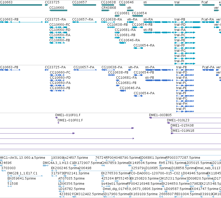Viewport: 221px width, 198px height.
Task: Select the Pcaf gene label
Action: coord(205,2)
